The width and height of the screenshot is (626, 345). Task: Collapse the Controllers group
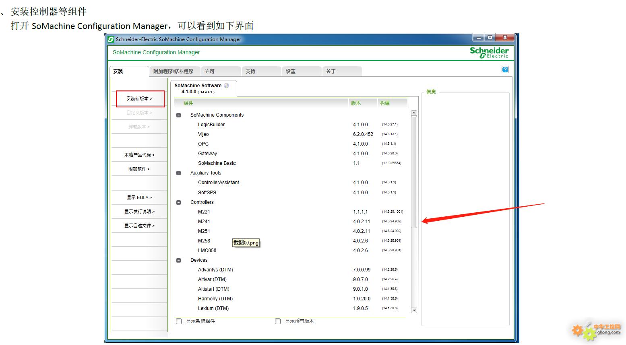pyautogui.click(x=179, y=202)
